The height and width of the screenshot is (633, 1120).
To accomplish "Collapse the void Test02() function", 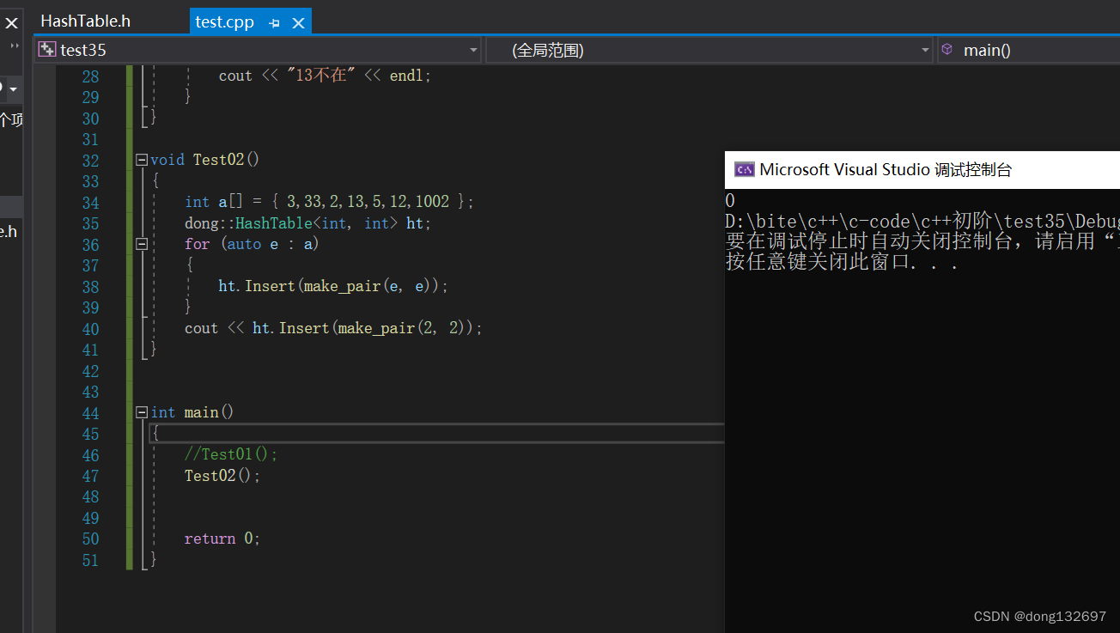I will pos(142,160).
